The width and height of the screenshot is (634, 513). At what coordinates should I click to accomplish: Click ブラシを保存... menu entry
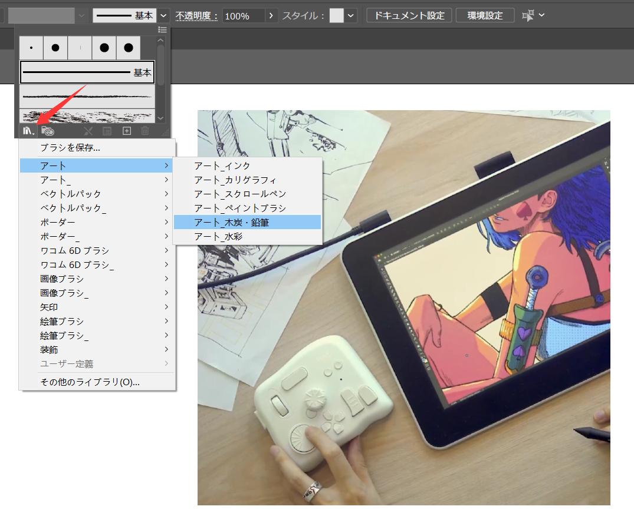click(x=70, y=147)
